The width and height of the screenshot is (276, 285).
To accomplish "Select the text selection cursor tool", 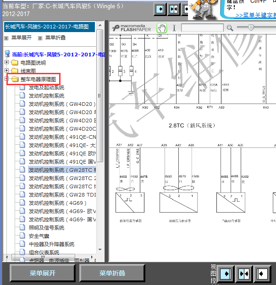I will click(174, 28).
